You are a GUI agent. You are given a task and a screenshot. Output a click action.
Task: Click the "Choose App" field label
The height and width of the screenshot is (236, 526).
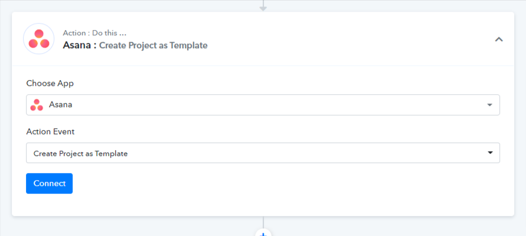click(50, 83)
